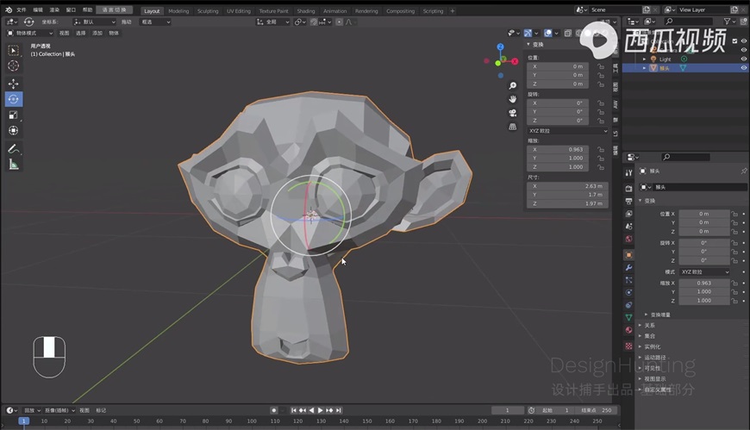
Task: Toggle camera view with camera icon
Action: 513,113
